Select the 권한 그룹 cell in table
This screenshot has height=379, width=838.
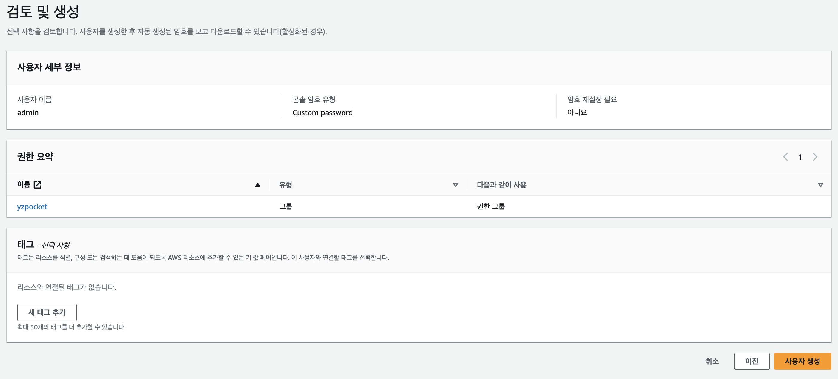(x=491, y=207)
